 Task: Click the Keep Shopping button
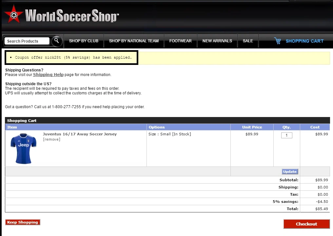(x=23, y=222)
